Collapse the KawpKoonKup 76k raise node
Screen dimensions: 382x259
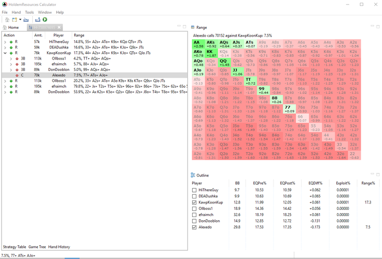point(5,53)
